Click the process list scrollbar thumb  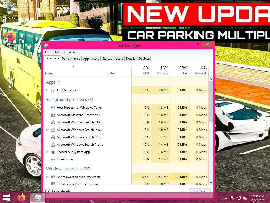point(211,102)
